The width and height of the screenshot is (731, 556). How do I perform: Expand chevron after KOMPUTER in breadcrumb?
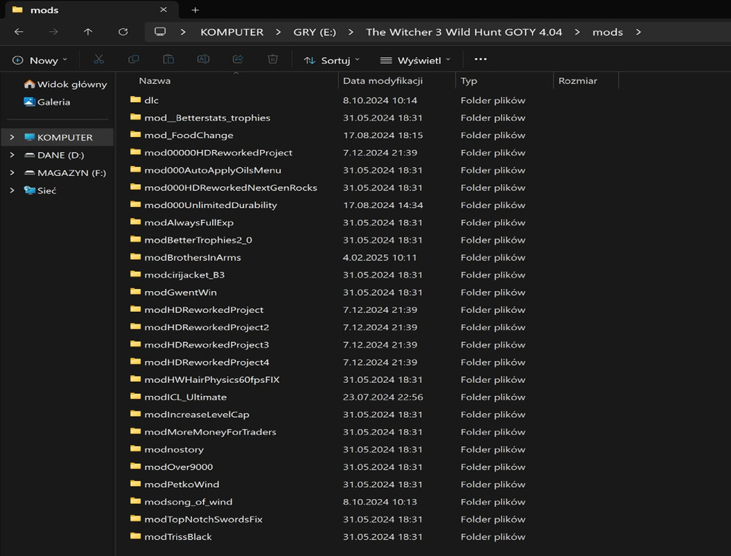point(278,32)
